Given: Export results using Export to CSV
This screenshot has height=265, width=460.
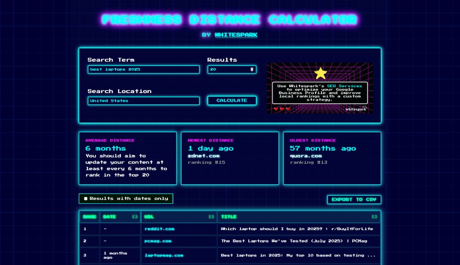Looking at the screenshot, I should pos(354,199).
